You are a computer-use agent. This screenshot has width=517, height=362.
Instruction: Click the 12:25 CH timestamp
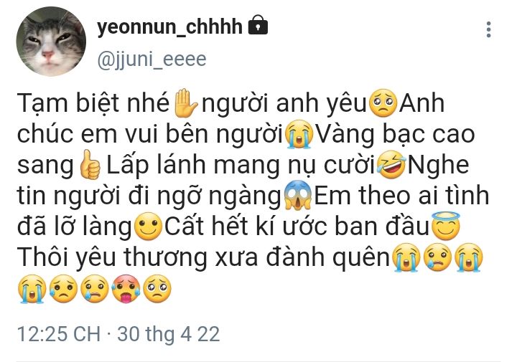(x=59, y=334)
